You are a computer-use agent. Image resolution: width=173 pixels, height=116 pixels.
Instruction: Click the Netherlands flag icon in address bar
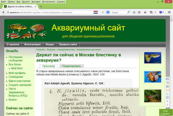click(x=96, y=12)
